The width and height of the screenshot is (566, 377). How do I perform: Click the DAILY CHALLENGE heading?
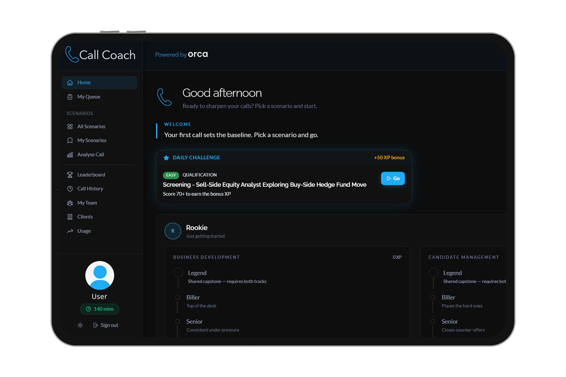pyautogui.click(x=196, y=158)
